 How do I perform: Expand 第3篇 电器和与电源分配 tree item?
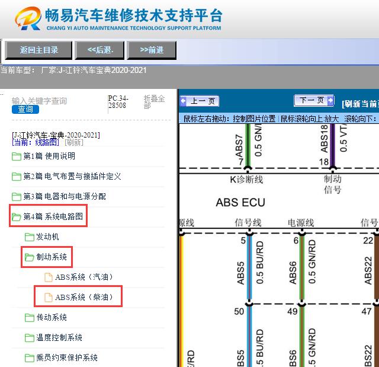[x=65, y=196]
